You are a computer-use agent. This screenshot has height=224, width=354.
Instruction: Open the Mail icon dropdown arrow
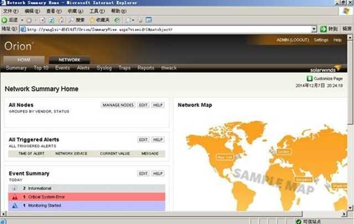pos(133,20)
